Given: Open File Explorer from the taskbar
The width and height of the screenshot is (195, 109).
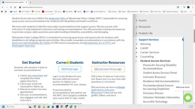Looking at the screenshot, I should click(x=44, y=107).
